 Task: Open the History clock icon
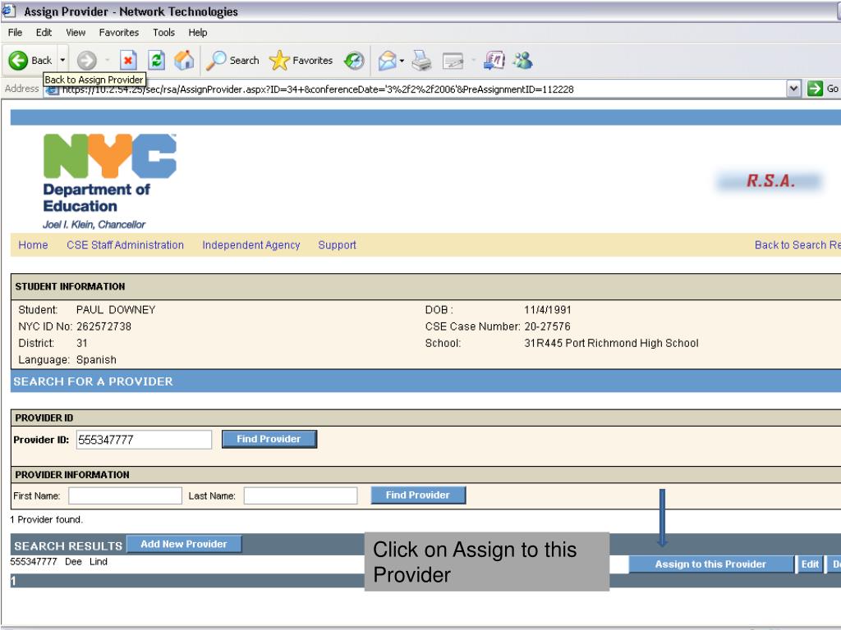[354, 61]
